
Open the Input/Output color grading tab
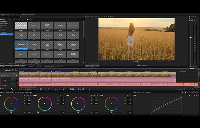29,92
